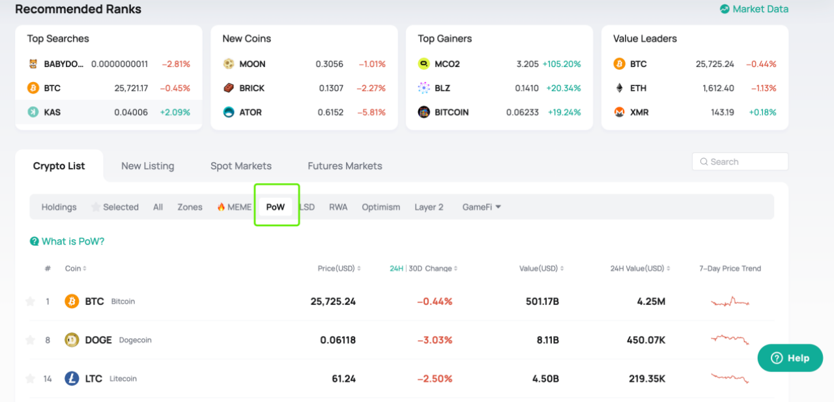
Task: Click the BLZ coin icon
Action: (424, 88)
